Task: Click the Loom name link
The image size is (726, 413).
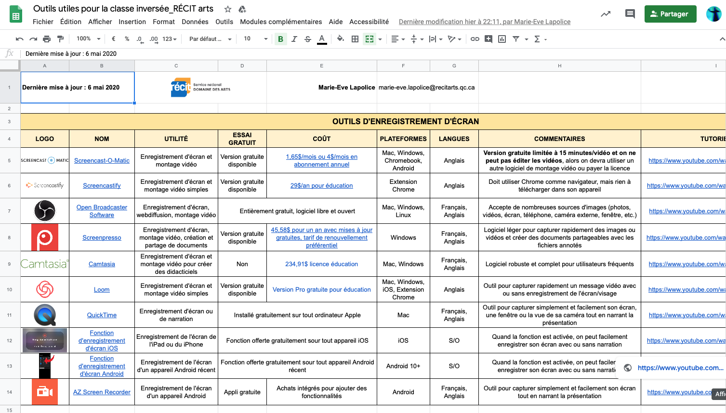Action: tap(102, 289)
